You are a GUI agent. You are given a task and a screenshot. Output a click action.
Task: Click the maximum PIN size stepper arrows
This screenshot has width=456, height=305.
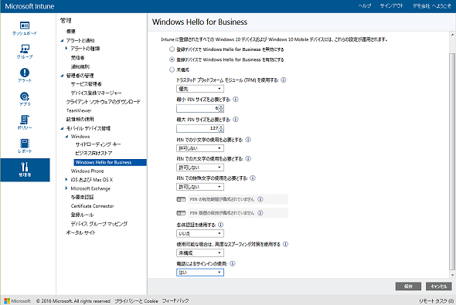[x=221, y=128]
